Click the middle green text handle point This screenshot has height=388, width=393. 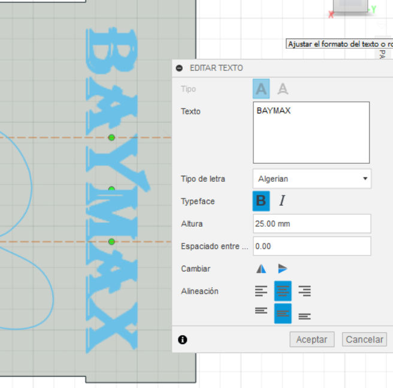click(x=111, y=189)
